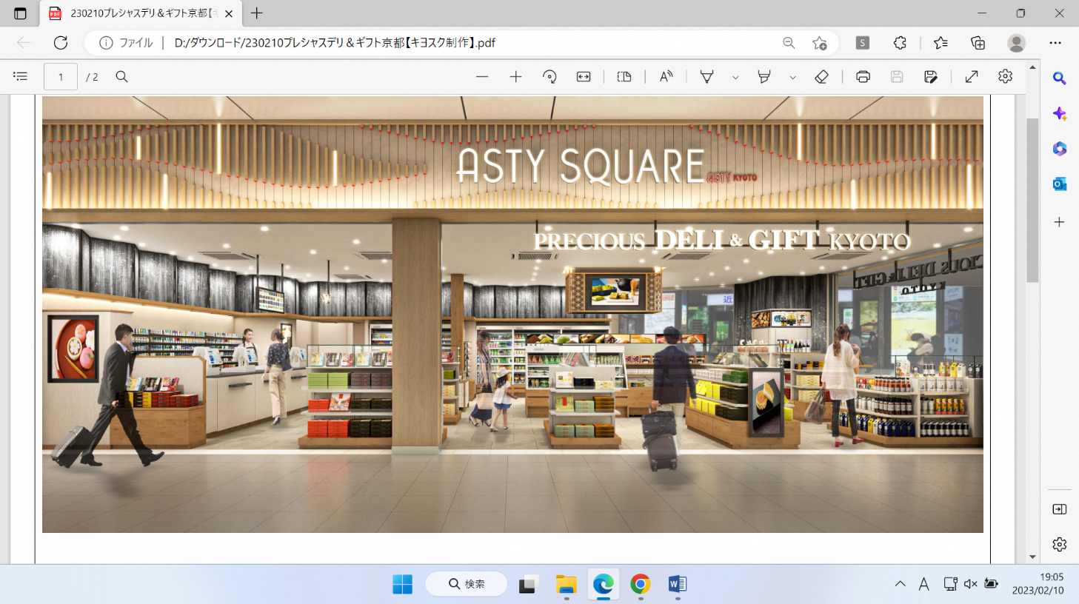Open Edge Settings and more menu

point(1055,43)
